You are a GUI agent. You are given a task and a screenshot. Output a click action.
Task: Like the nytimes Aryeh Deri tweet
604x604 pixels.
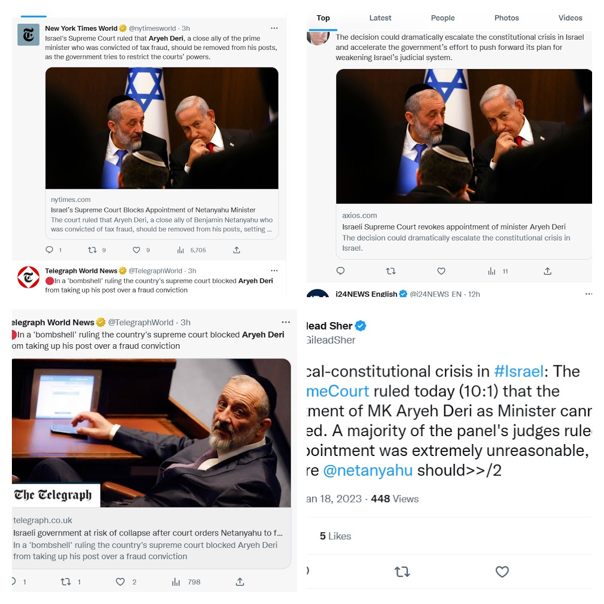[x=136, y=250]
